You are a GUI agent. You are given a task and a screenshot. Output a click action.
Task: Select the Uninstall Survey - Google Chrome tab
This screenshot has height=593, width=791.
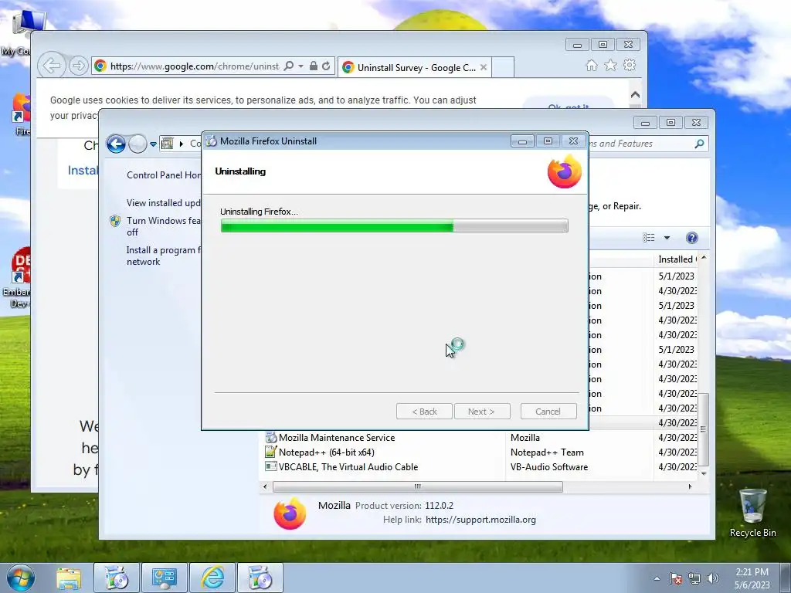click(x=415, y=67)
